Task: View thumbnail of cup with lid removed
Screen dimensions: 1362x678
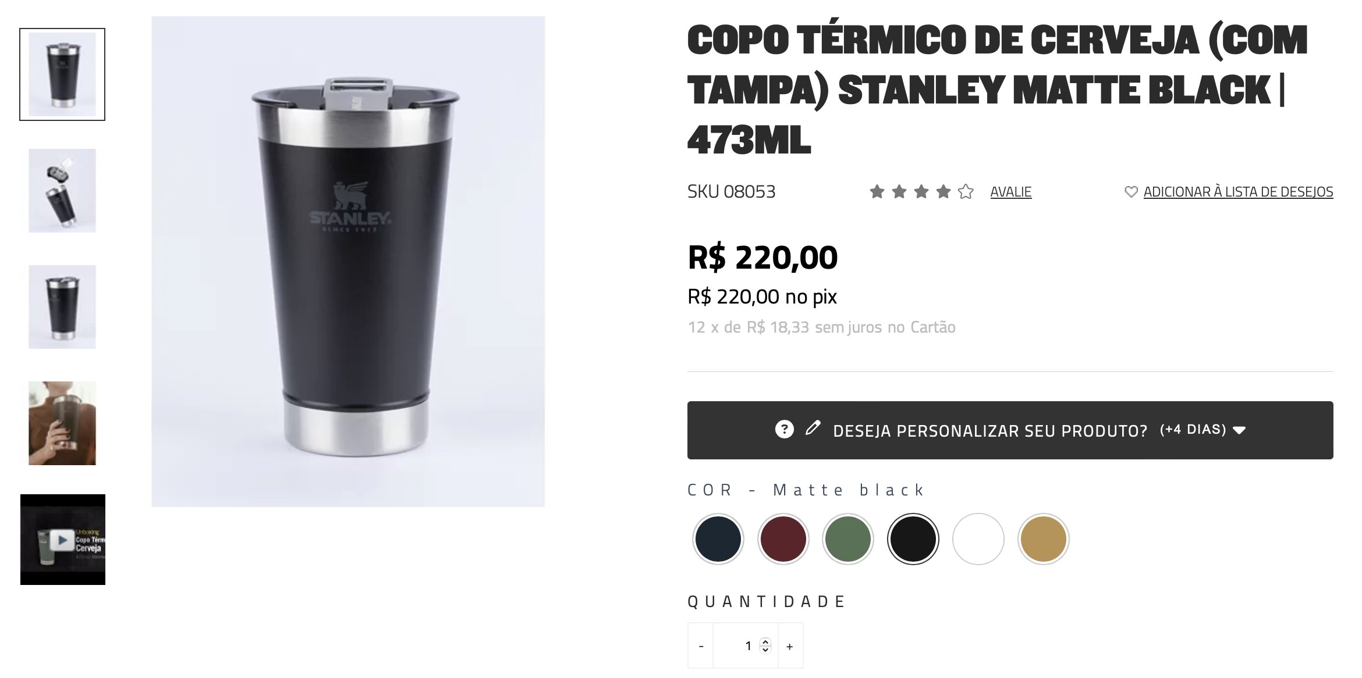Action: [62, 191]
